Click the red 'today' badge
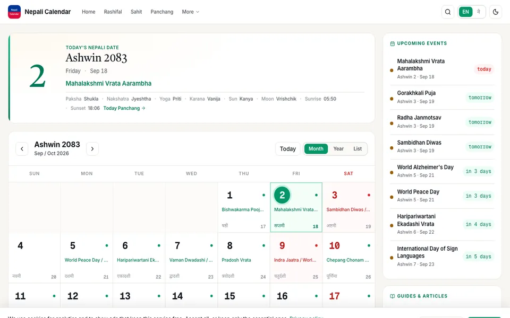The height and width of the screenshot is (318, 510). tap(484, 69)
